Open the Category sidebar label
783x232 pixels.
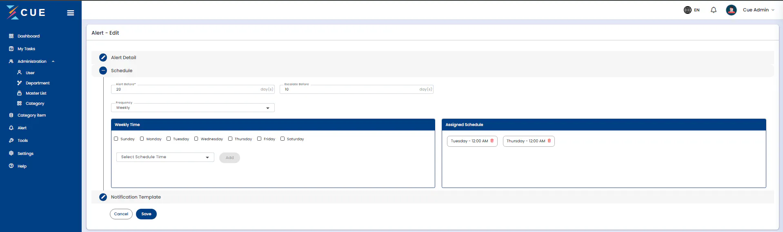click(x=35, y=104)
